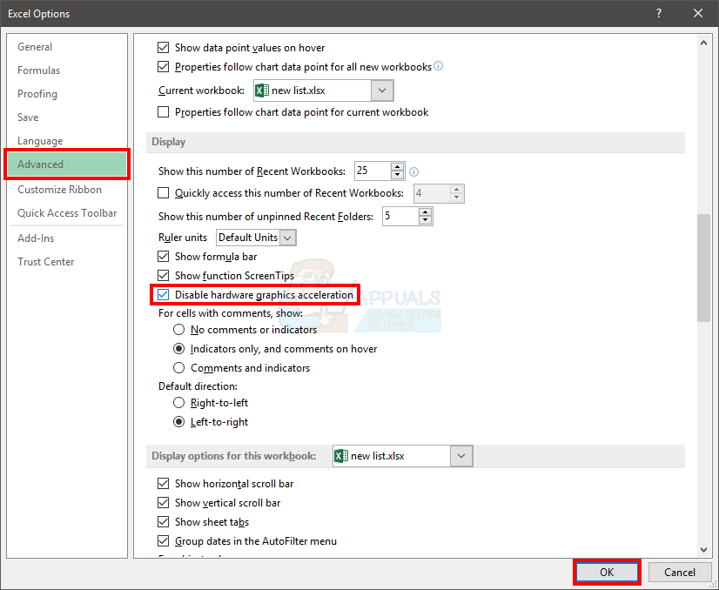
Task: Click the scrollbar down arrow
Action: click(703, 550)
